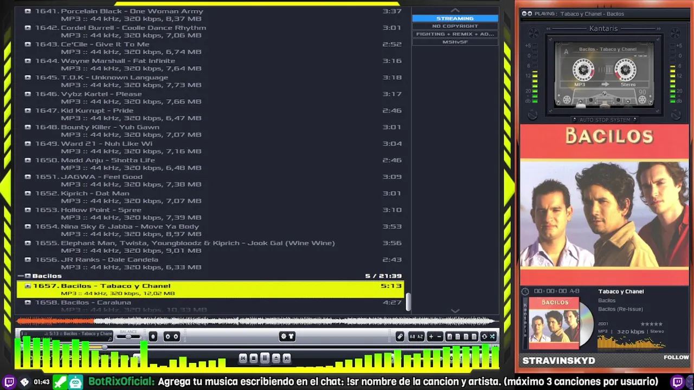The width and height of the screenshot is (694, 390).
Task: Click the left of the paired circle buttons
Action: (x=168, y=337)
